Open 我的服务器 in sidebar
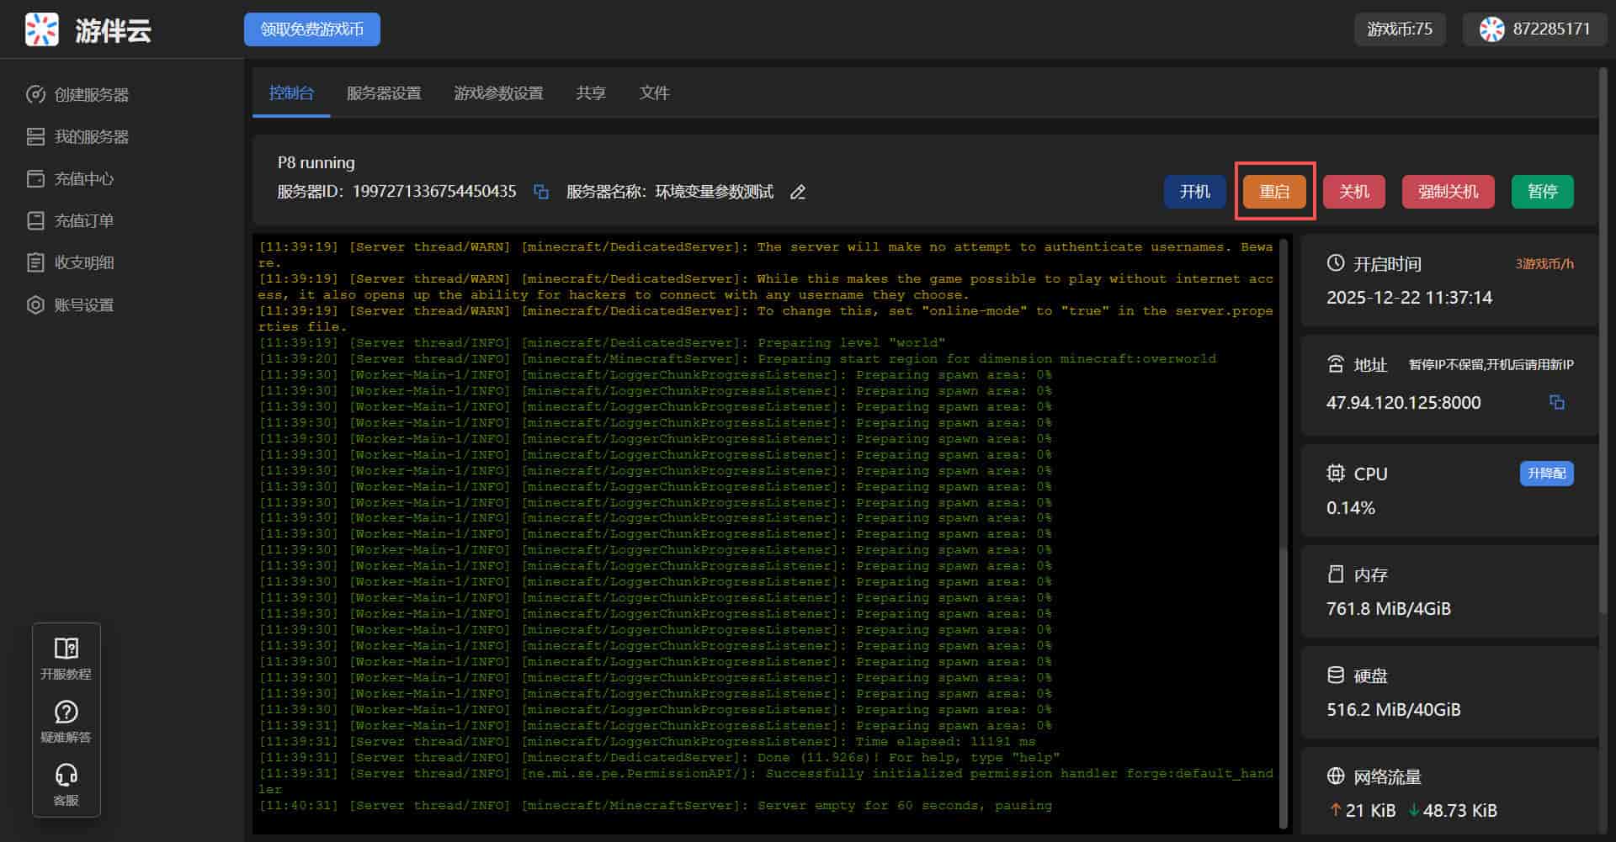This screenshot has height=842, width=1616. (x=91, y=137)
